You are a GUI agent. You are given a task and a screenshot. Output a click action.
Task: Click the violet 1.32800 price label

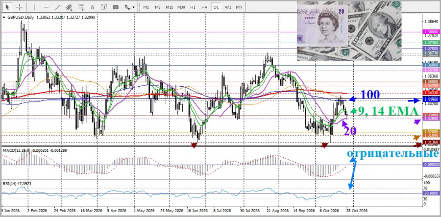[430, 119]
